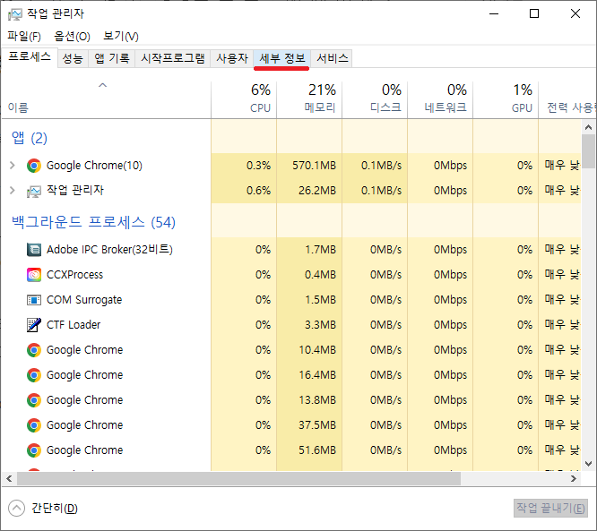The width and height of the screenshot is (597, 531).
Task: Click horizontal scrollbar left arrow
Action: (x=9, y=478)
